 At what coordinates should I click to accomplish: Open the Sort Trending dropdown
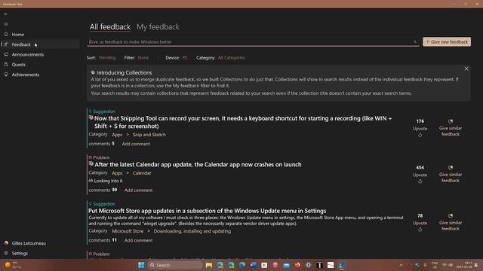tap(107, 57)
